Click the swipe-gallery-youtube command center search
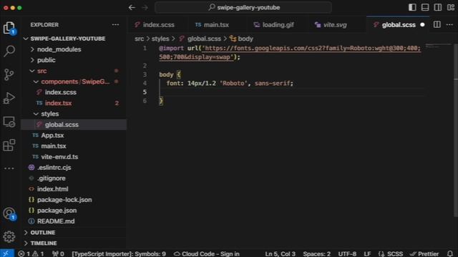 pyautogui.click(x=243, y=8)
